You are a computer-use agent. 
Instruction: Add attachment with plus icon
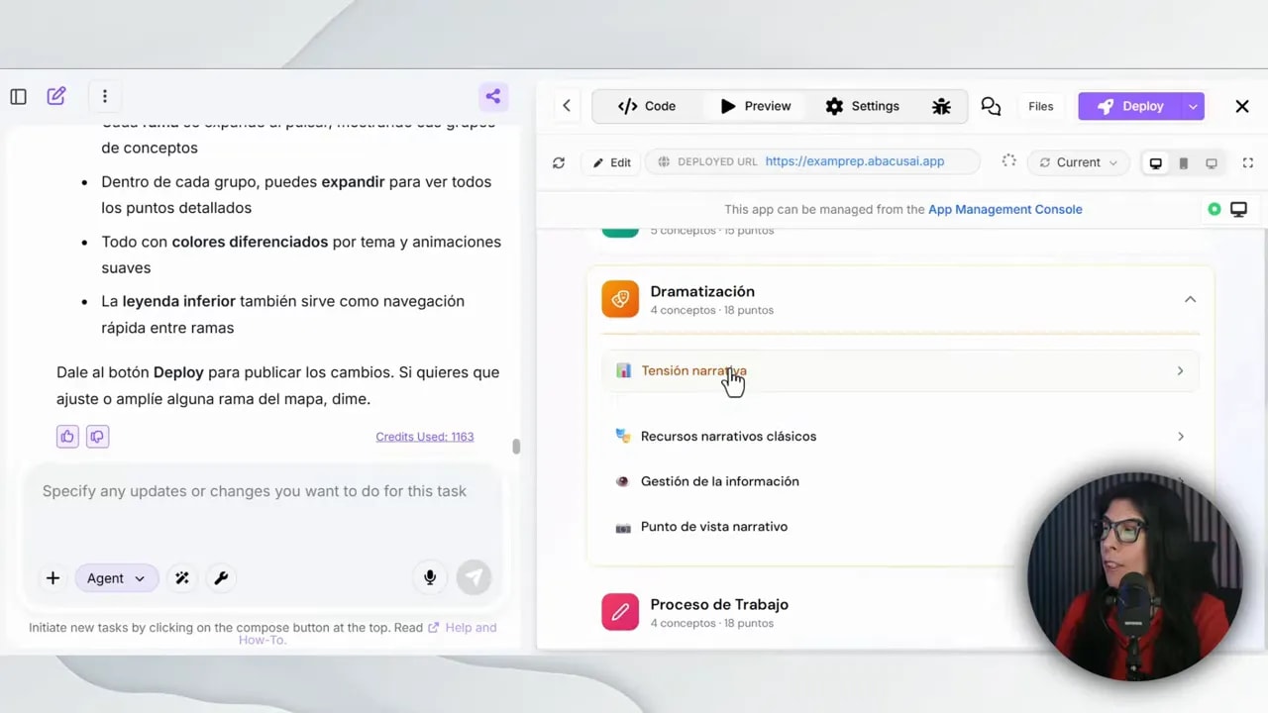click(x=53, y=578)
